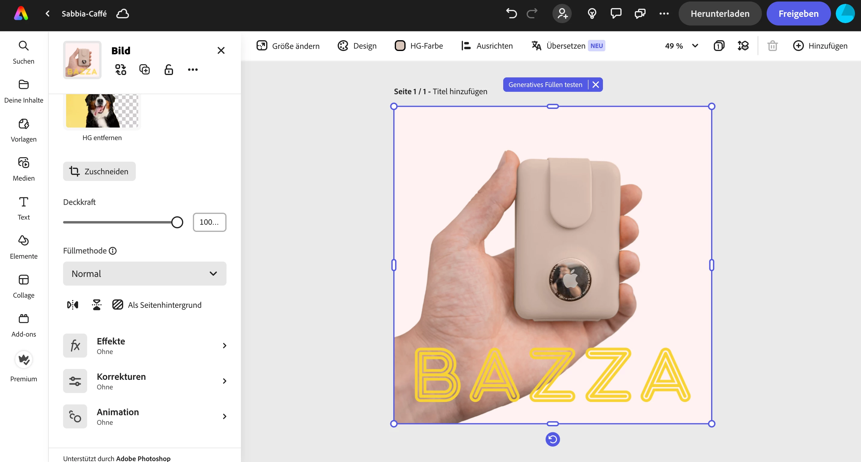Open the comments speech bubble icon
This screenshot has width=861, height=462.
[616, 14]
